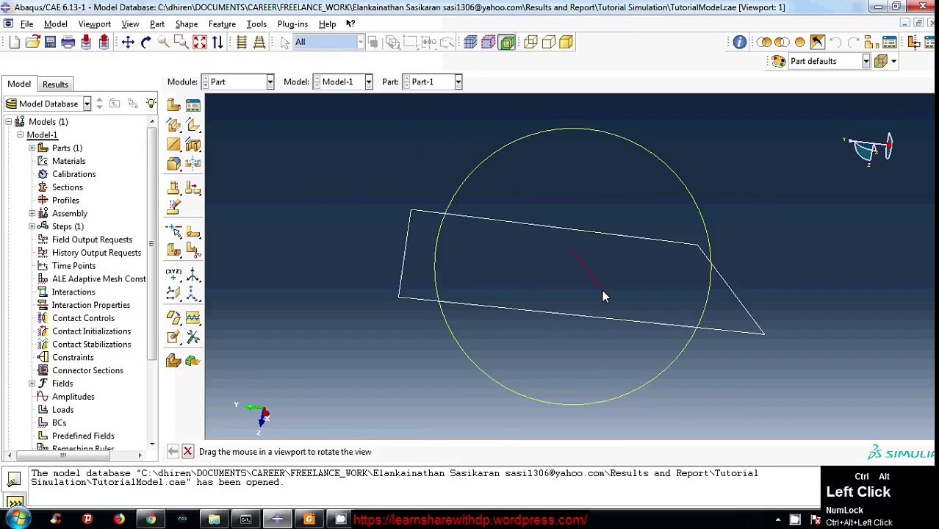Screen dimensions: 939x529
Task: Open the Shape menu
Action: (187, 24)
